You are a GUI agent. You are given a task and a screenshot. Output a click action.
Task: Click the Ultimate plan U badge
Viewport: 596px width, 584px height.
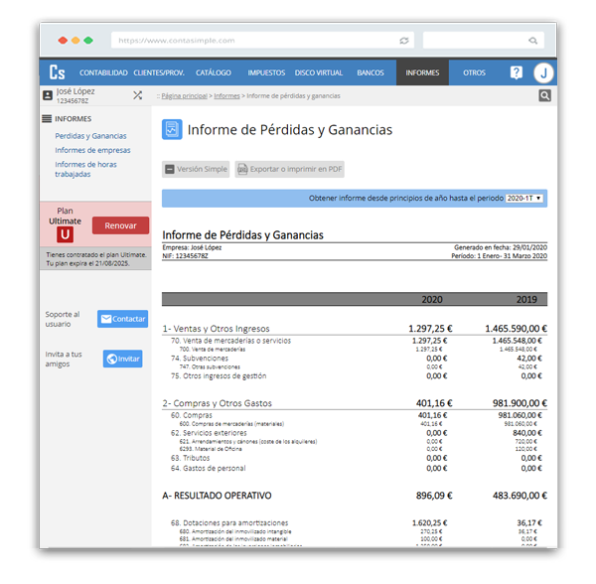66,234
